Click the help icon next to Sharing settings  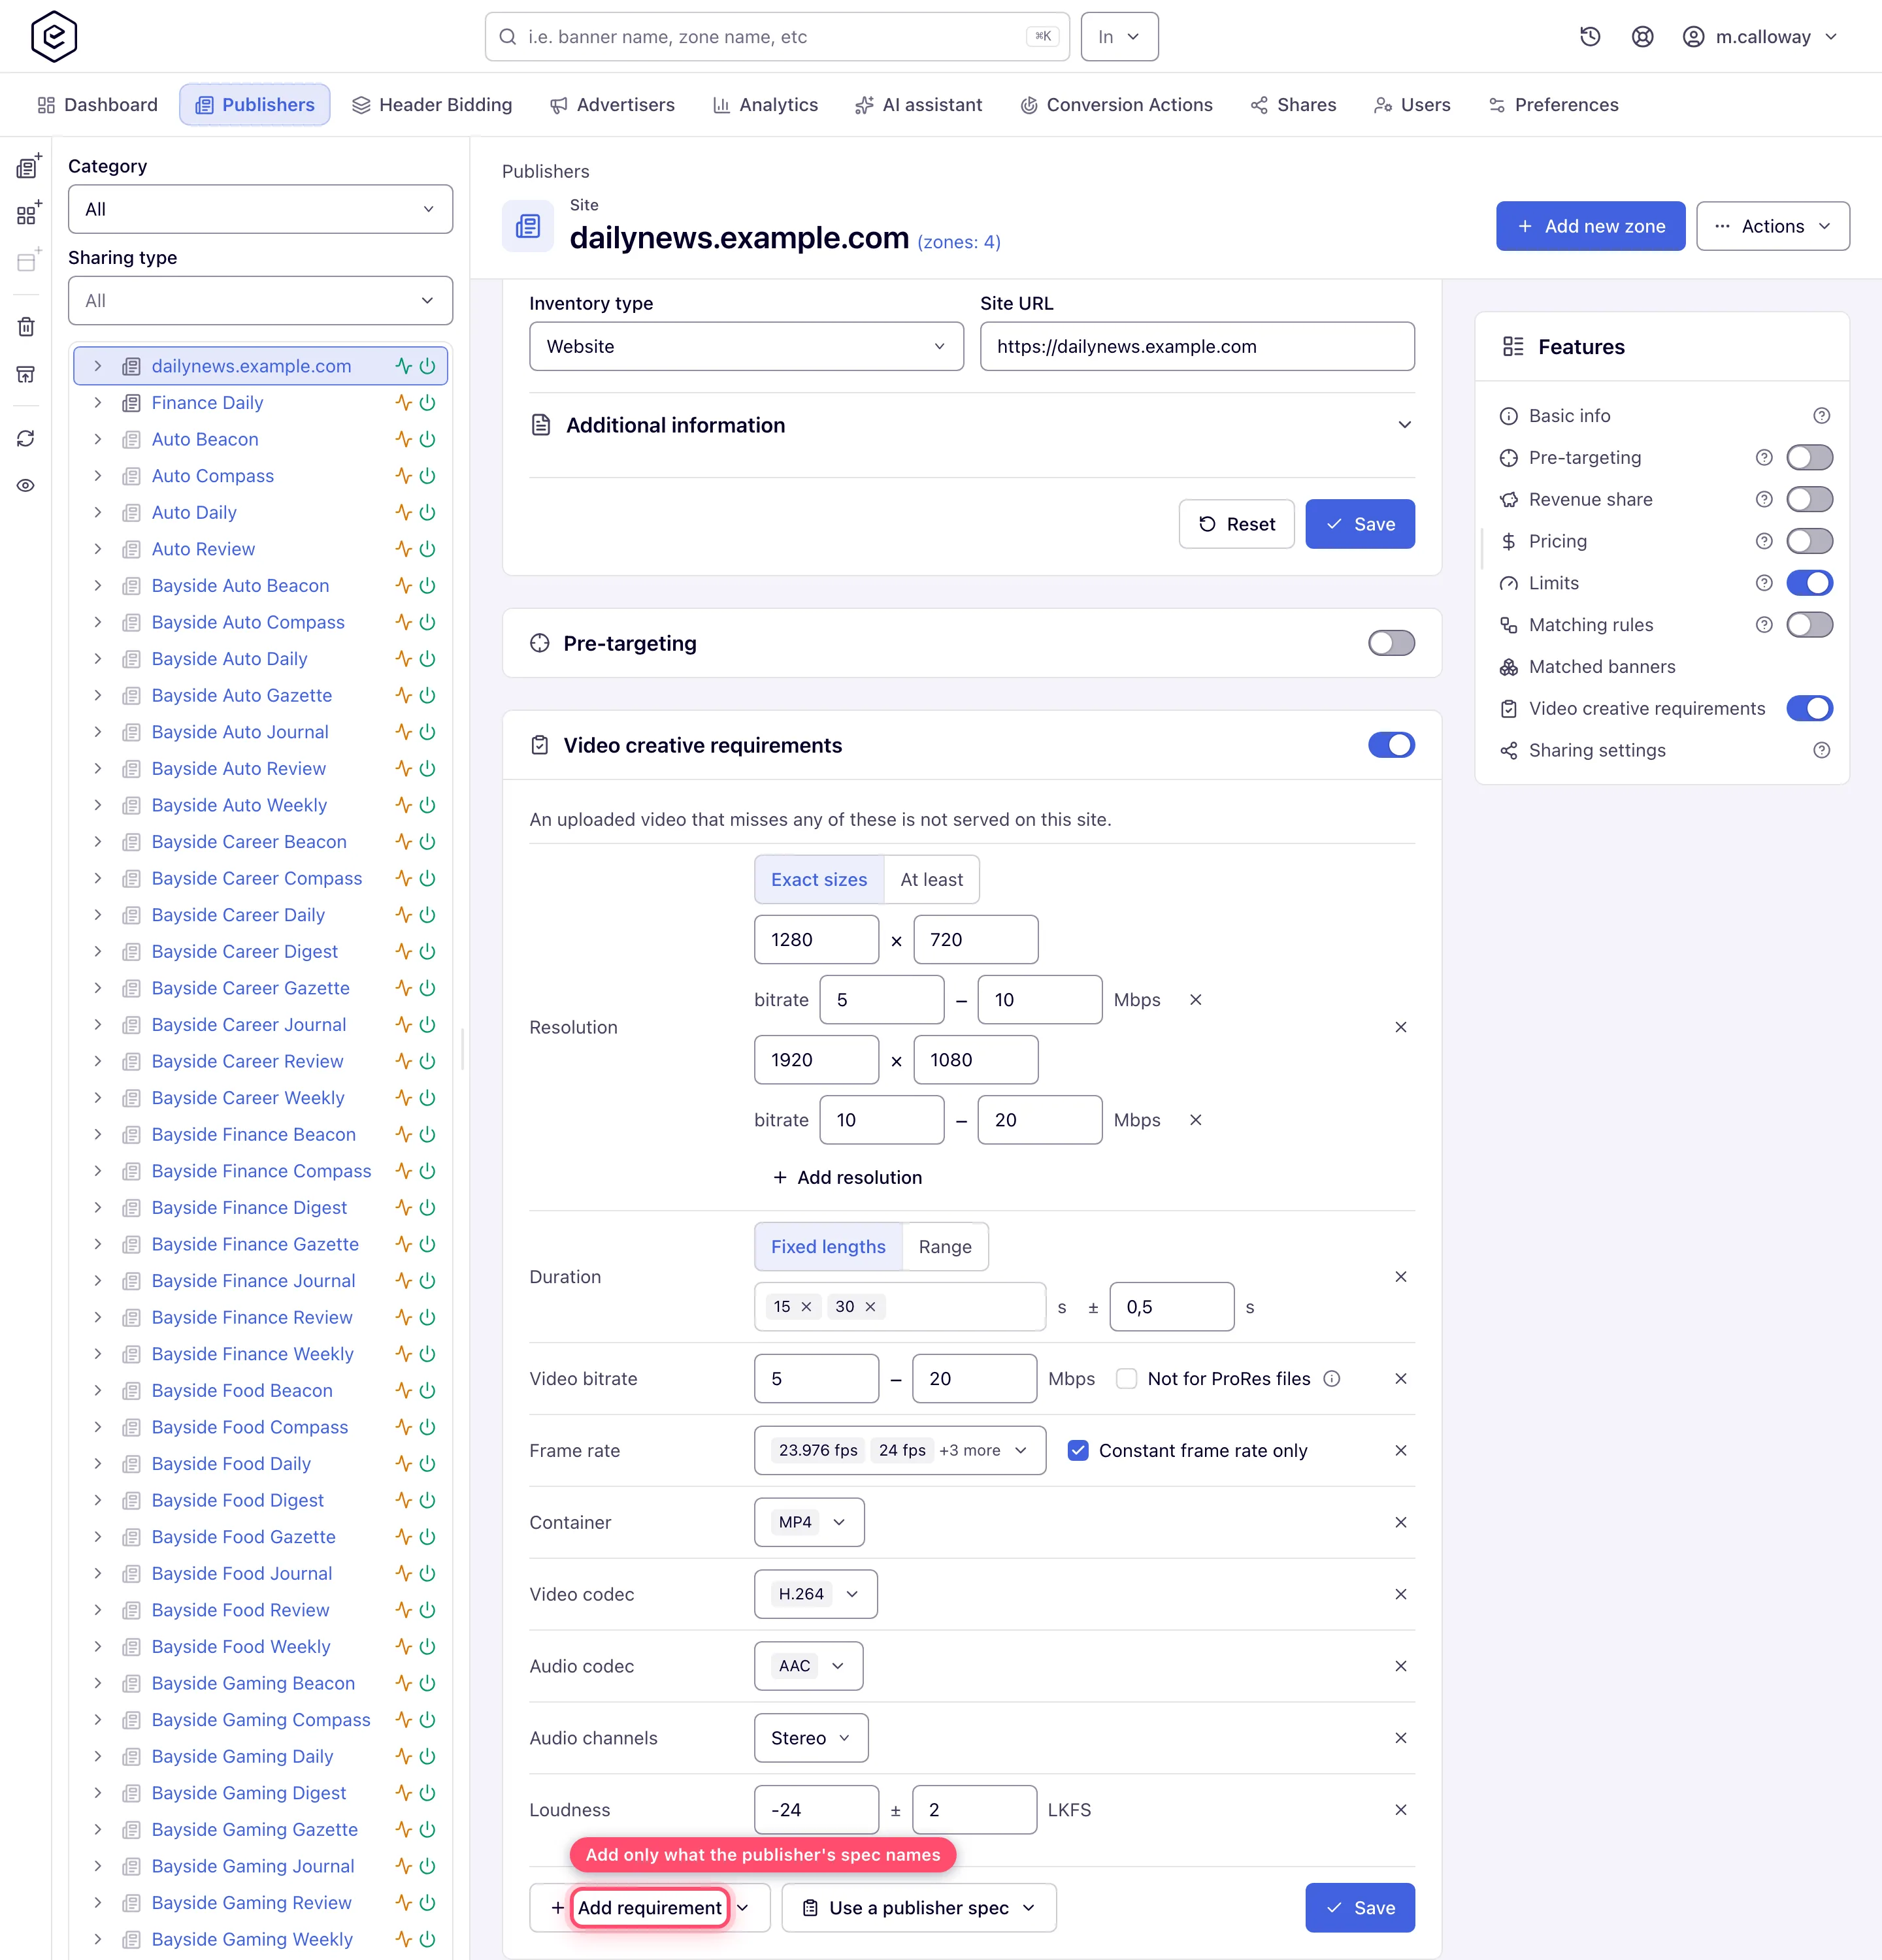(1822, 750)
